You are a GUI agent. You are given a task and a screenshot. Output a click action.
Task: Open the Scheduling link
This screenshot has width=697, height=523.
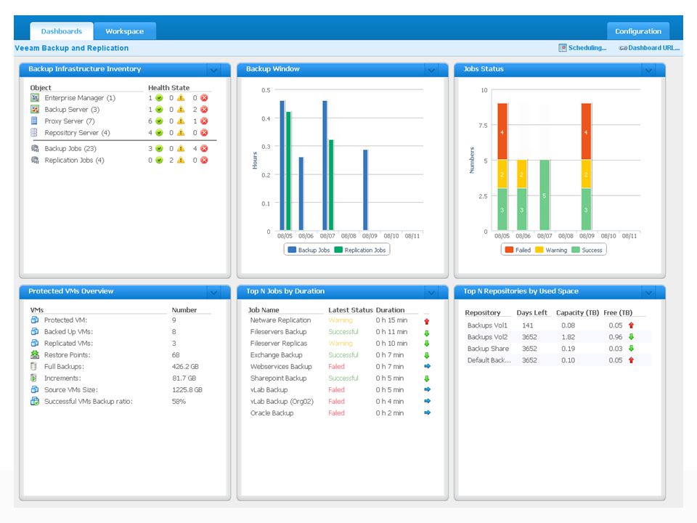(583, 48)
